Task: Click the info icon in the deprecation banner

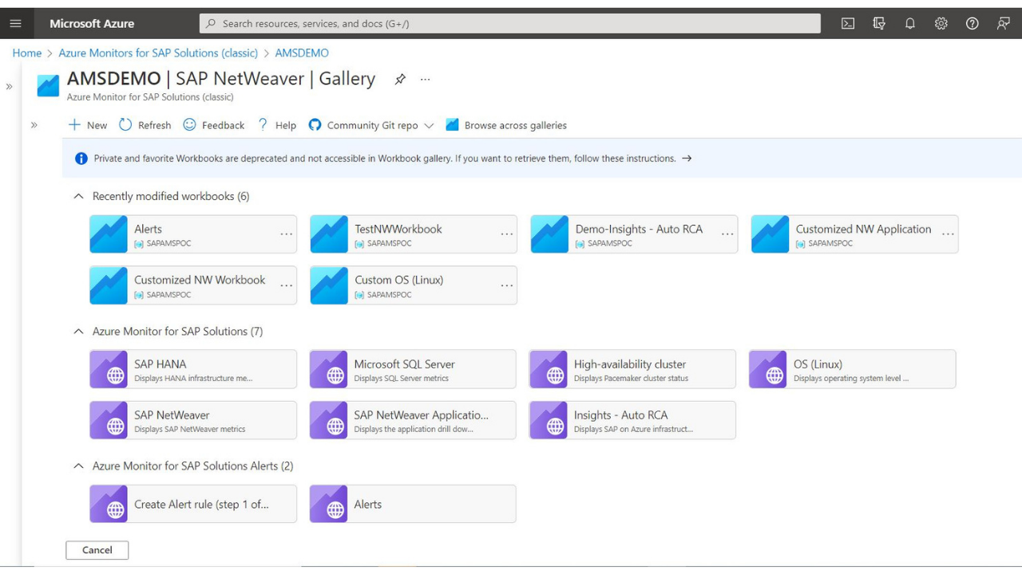Action: click(x=81, y=159)
